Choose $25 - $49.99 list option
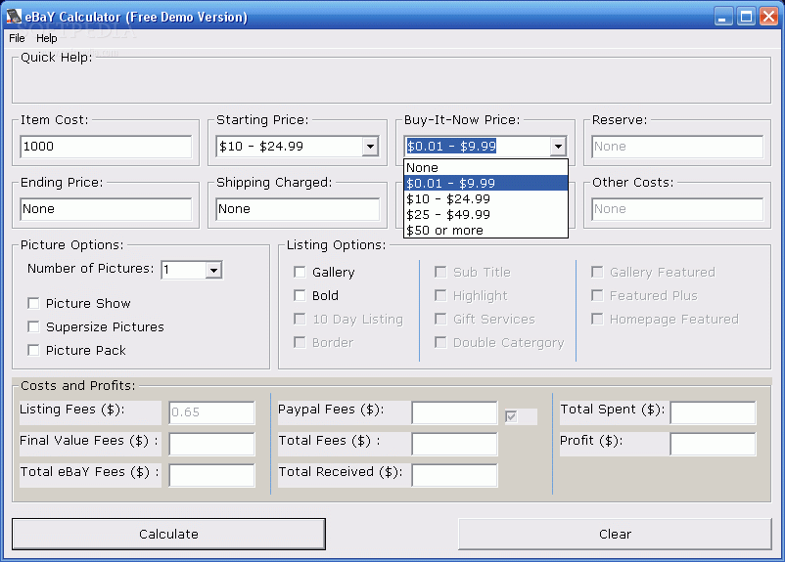785x562 pixels. click(485, 214)
